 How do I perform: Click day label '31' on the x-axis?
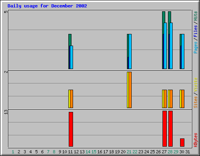click(x=187, y=152)
